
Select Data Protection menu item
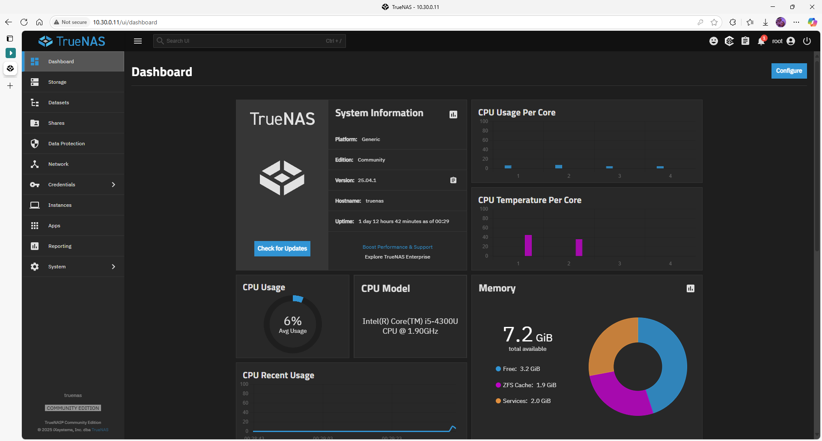(x=73, y=144)
